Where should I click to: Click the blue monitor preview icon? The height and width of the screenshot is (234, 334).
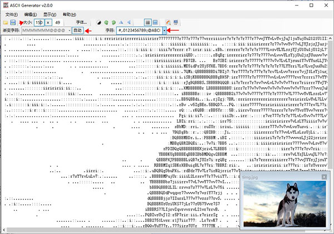(176, 22)
